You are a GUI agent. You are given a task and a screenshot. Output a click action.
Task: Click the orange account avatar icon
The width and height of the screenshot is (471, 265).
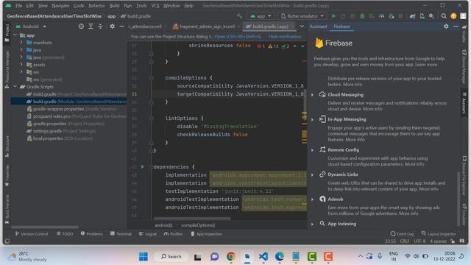coord(453,16)
